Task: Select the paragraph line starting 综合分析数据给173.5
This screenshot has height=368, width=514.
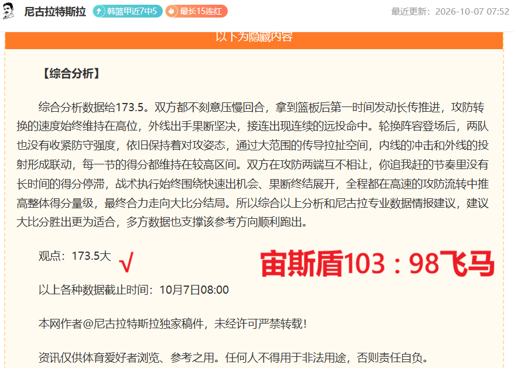Action: click(261, 107)
